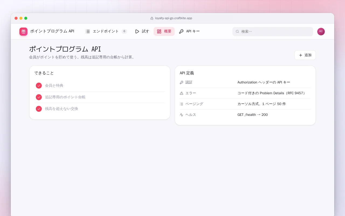Click the loyalty-api-go.craftkite.app address text
The height and width of the screenshot is (216, 345).
(174, 18)
